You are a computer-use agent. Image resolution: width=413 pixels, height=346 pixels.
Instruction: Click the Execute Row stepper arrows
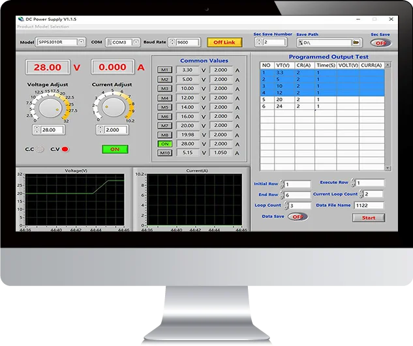click(x=353, y=182)
